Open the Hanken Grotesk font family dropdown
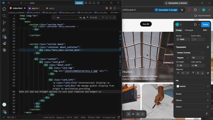Image resolution: width=213 pixels, height=120 pixels. (x=190, y=53)
